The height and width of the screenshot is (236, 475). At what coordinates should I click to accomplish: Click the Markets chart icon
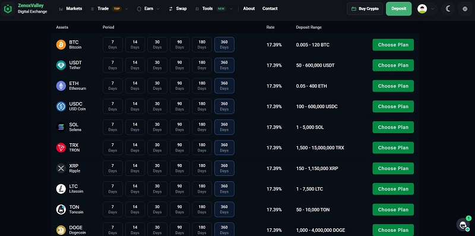coord(61,9)
